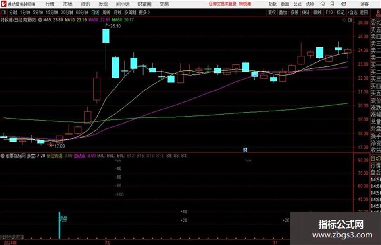The height and width of the screenshot is (245, 381).
Task: Select the 周线 weekly period
Action: pyautogui.click(x=106, y=12)
